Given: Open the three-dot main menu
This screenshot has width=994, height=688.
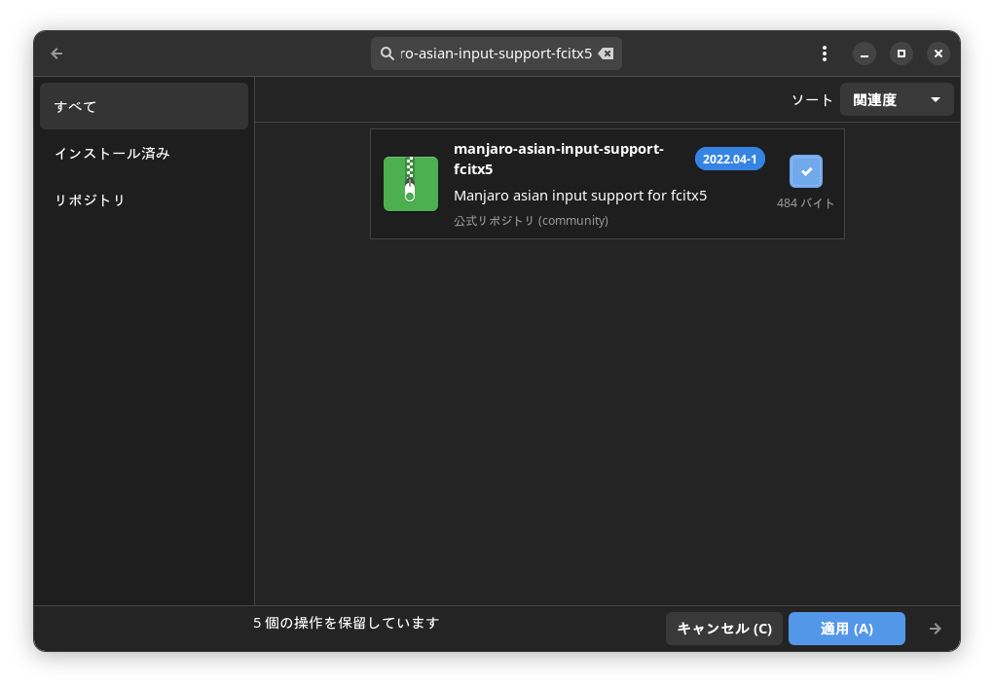Looking at the screenshot, I should pos(824,54).
